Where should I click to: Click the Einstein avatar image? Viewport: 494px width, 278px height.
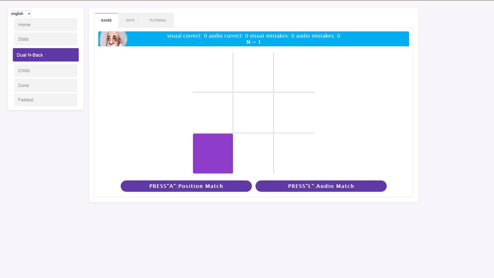tap(113, 39)
